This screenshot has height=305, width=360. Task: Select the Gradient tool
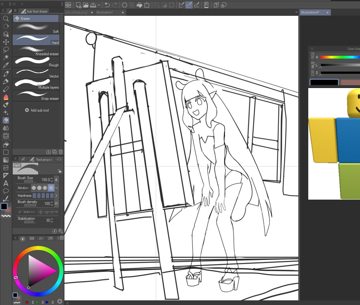pyautogui.click(x=6, y=160)
